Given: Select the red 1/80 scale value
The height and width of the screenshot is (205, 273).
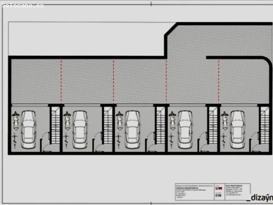Looking at the screenshot, I should (x=219, y=188).
